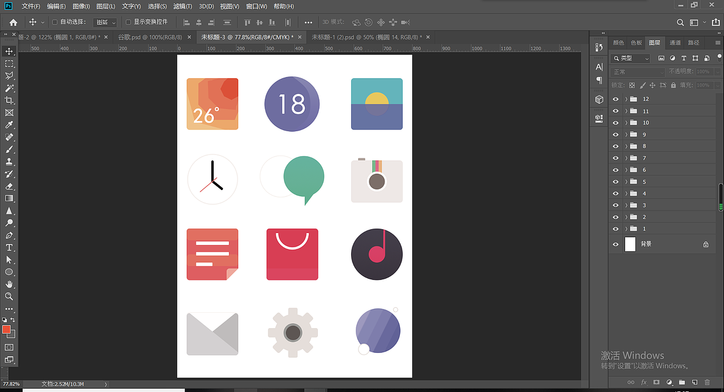This screenshot has width=724, height=392.
Task: Open the 类型 layer filter dropdown
Action: click(631, 58)
